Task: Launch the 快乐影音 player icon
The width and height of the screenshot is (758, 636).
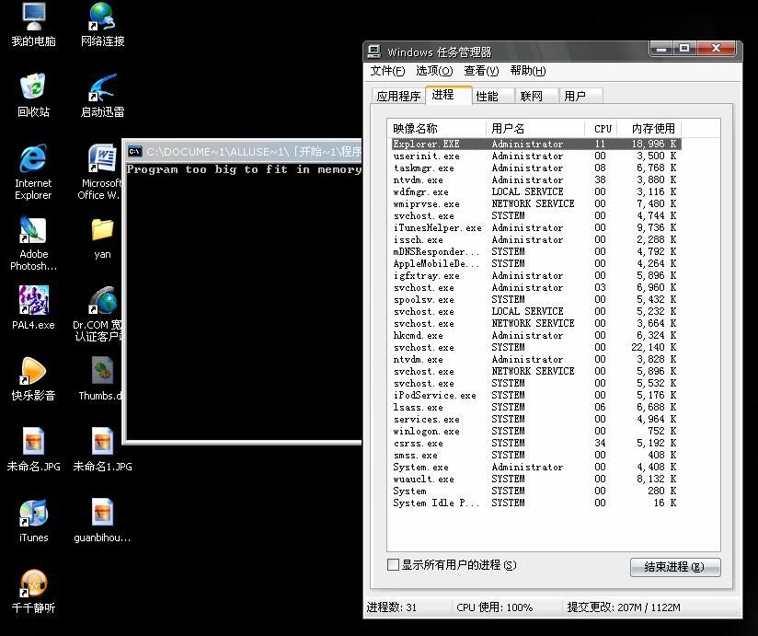Action: (33, 373)
